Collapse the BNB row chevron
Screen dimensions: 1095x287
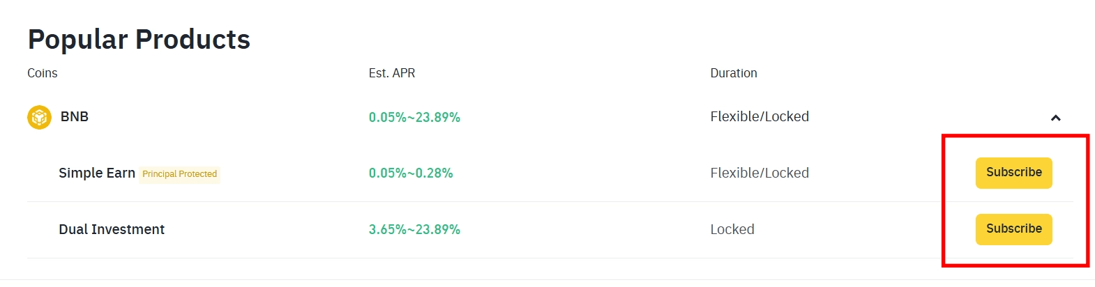(1055, 118)
